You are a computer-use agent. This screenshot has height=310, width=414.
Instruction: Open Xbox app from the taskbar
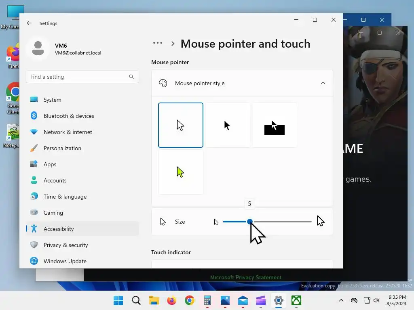[296, 300]
